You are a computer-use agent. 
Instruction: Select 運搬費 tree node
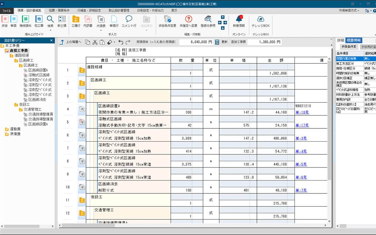coord(15,129)
